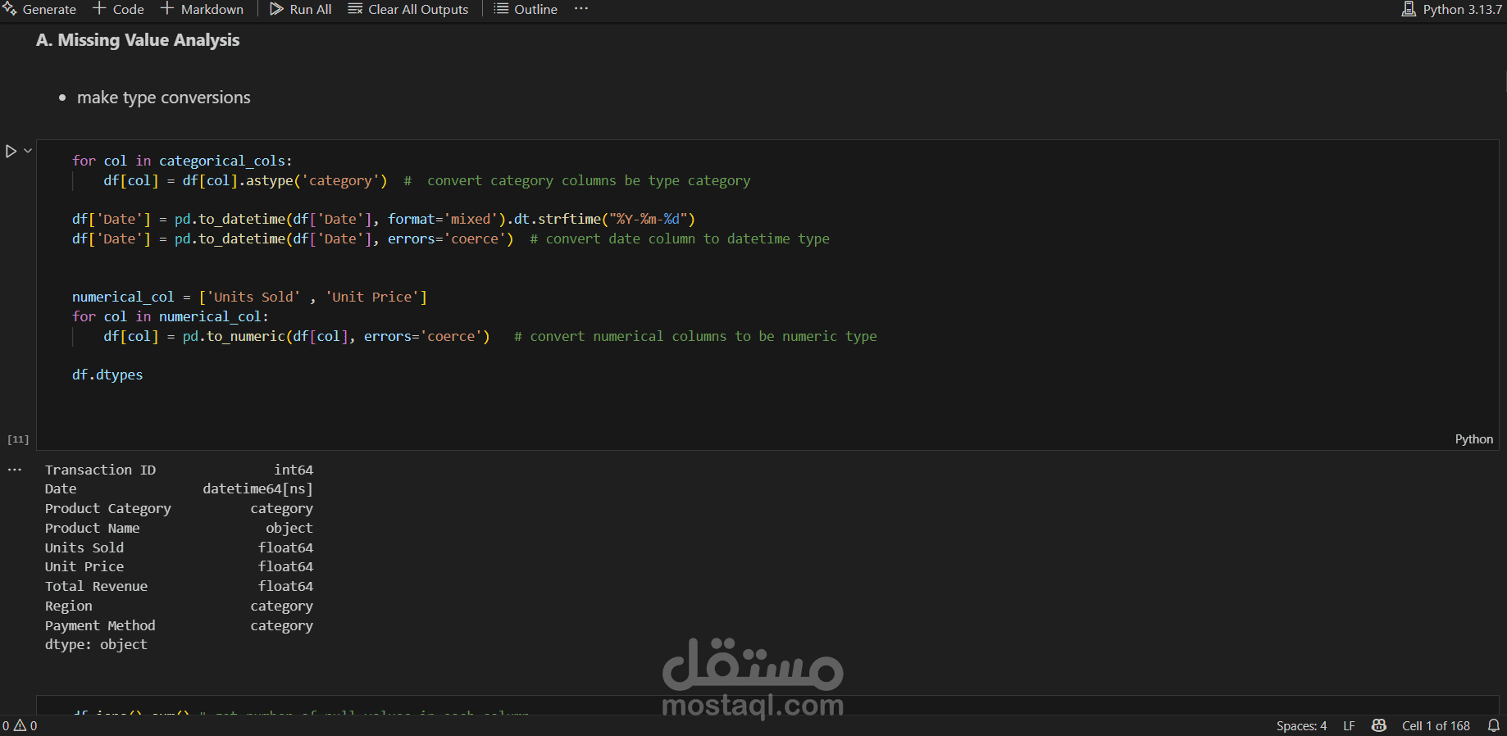This screenshot has width=1507, height=736.
Task: Open the notebook Outline
Action: click(x=526, y=9)
